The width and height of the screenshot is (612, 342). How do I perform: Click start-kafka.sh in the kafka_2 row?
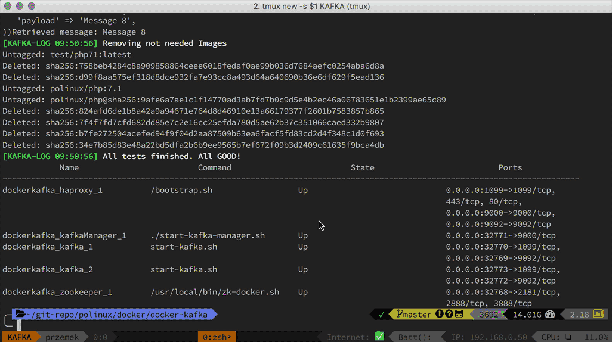[184, 269]
